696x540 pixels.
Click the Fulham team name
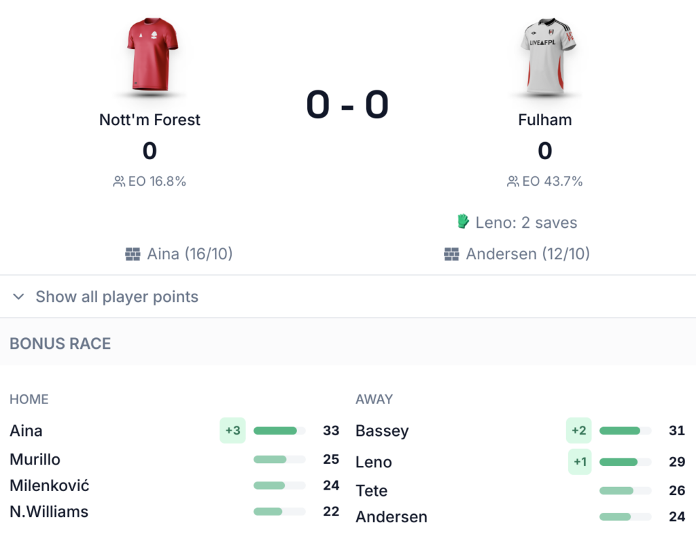tap(544, 120)
